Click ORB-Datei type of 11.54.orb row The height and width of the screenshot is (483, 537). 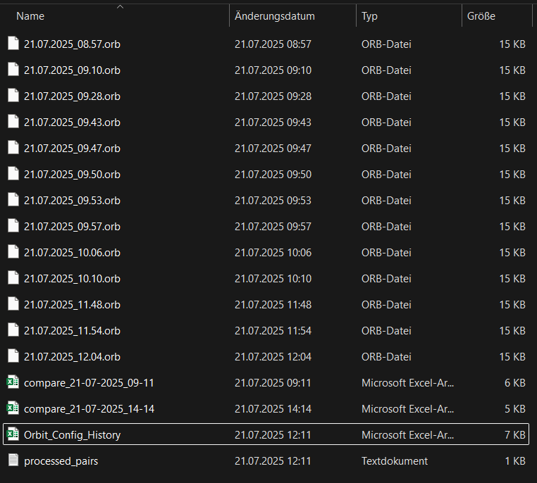386,330
